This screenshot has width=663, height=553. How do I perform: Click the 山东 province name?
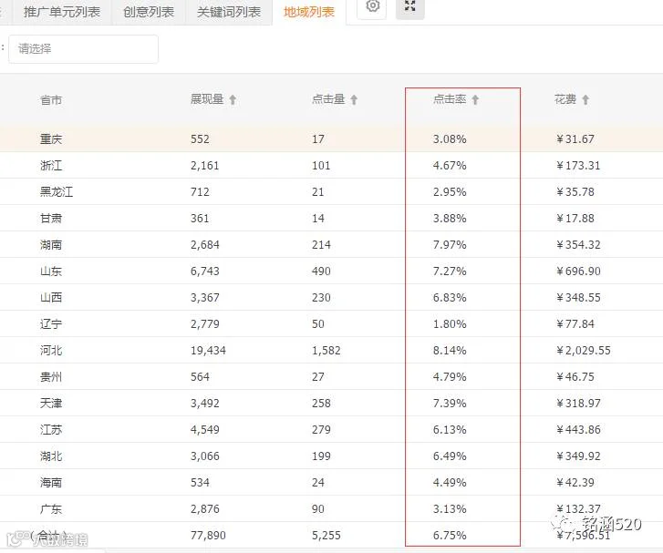click(51, 271)
